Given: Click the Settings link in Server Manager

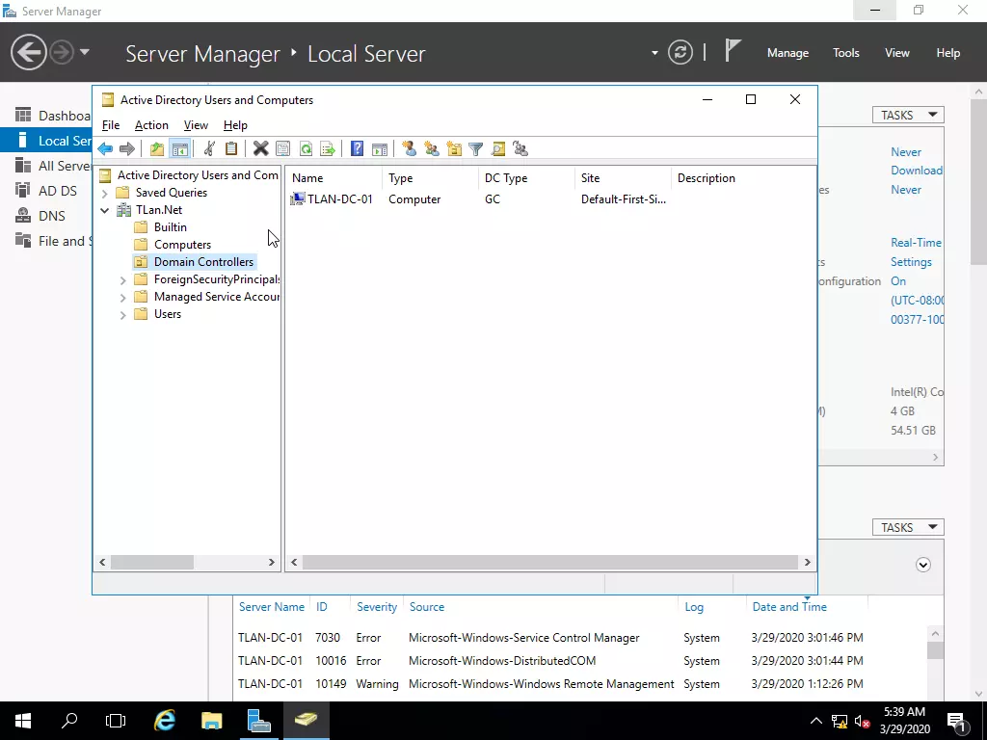Looking at the screenshot, I should coord(911,262).
